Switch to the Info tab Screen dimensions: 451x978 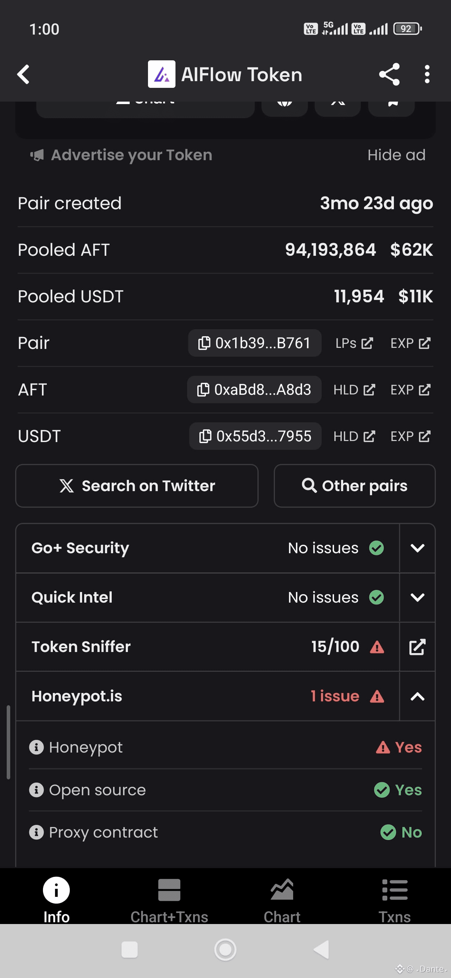(56, 900)
